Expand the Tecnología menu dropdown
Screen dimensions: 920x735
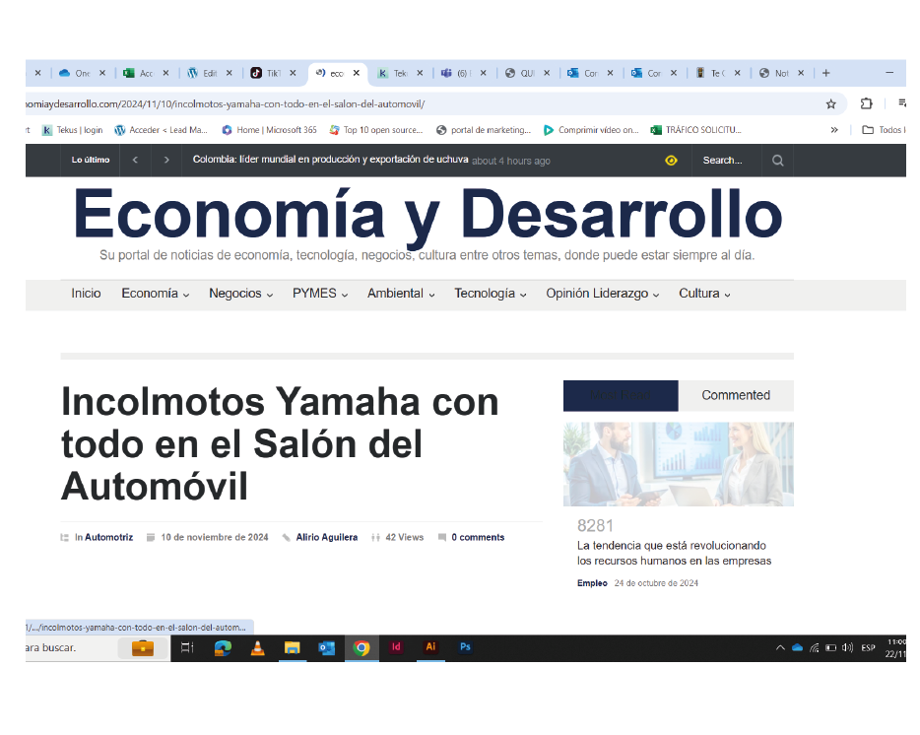tap(490, 294)
